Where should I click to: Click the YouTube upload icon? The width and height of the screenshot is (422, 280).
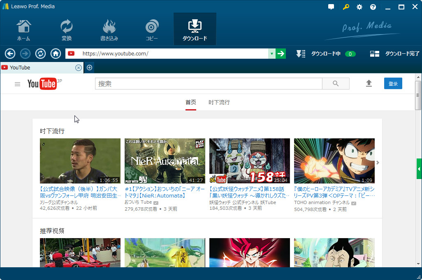pyautogui.click(x=369, y=84)
